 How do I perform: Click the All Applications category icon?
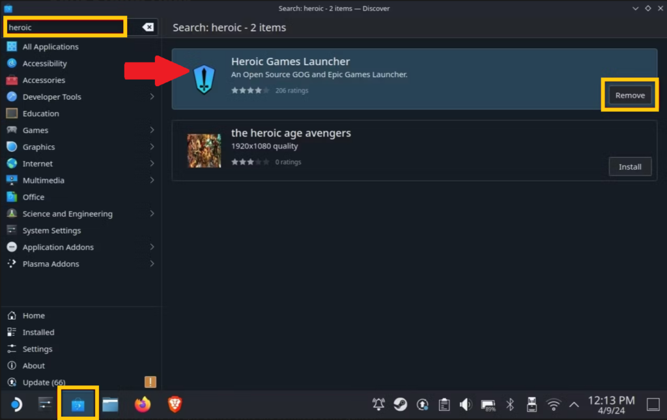click(12, 46)
